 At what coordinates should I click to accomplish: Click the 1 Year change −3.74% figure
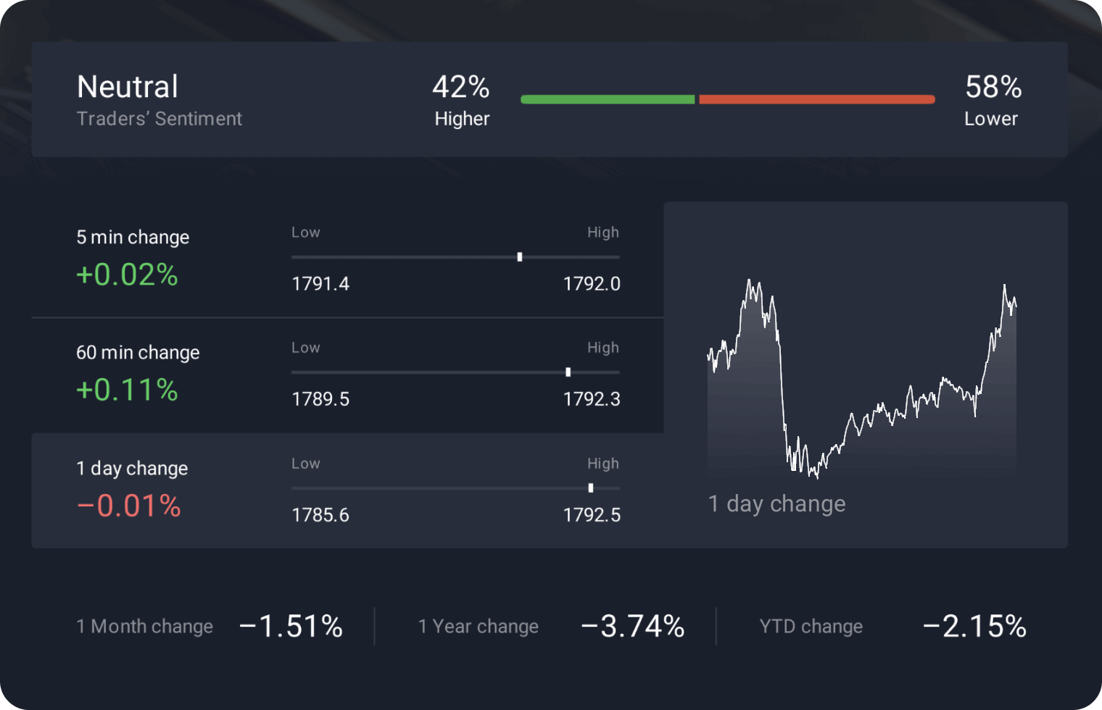pos(633,627)
